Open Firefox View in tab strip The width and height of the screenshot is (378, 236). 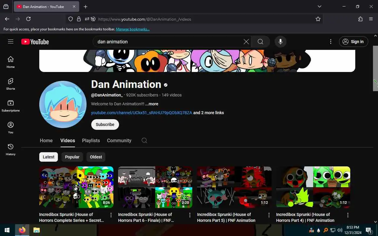[x=6, y=6]
